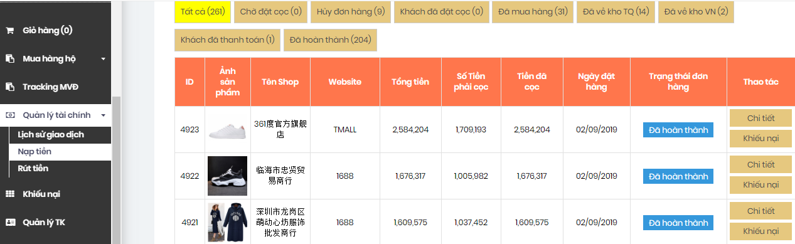Click the ID card icon beside Quản lý TK
795x244 pixels.
point(10,222)
